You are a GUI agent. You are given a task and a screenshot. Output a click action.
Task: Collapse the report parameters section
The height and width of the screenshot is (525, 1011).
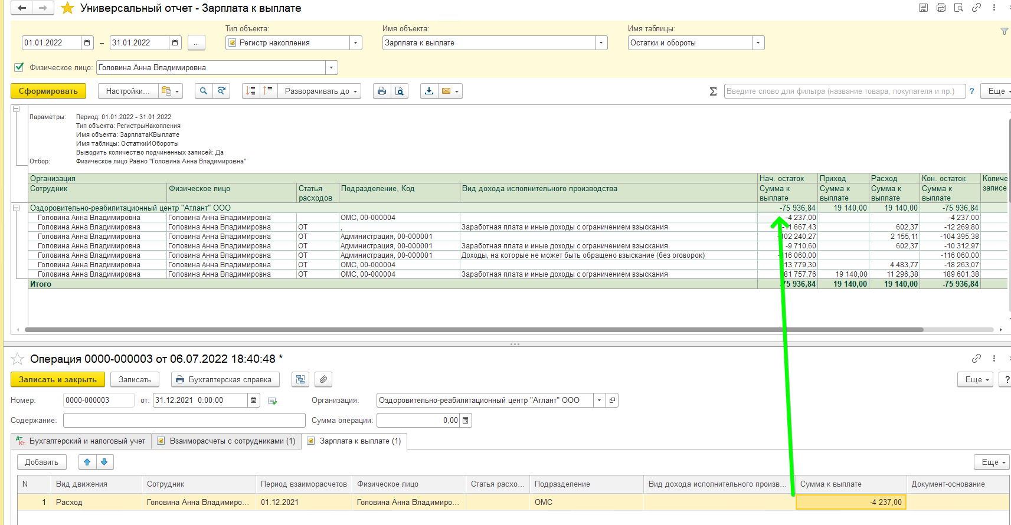point(17,109)
